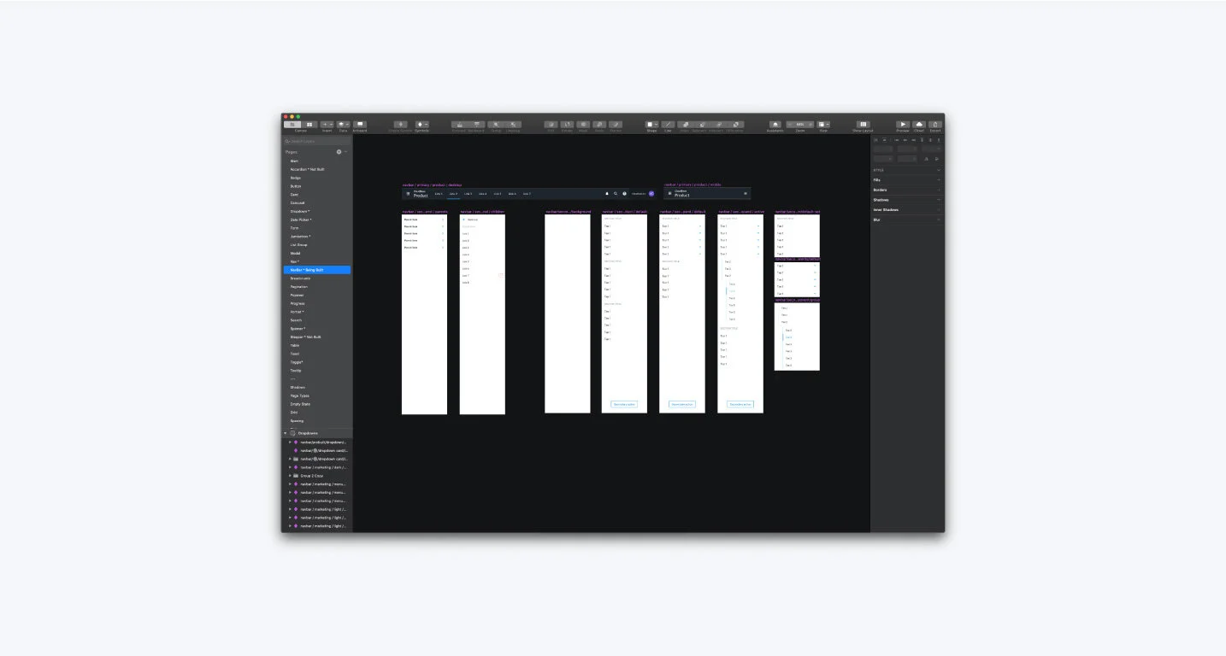The height and width of the screenshot is (656, 1226).
Task: Switch to the Canvas view toggle
Action: [x=292, y=125]
